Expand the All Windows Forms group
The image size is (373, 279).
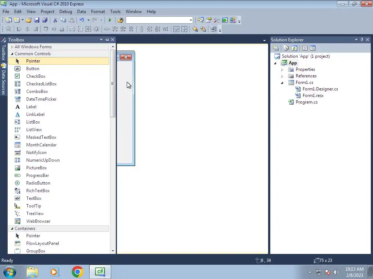click(12, 47)
